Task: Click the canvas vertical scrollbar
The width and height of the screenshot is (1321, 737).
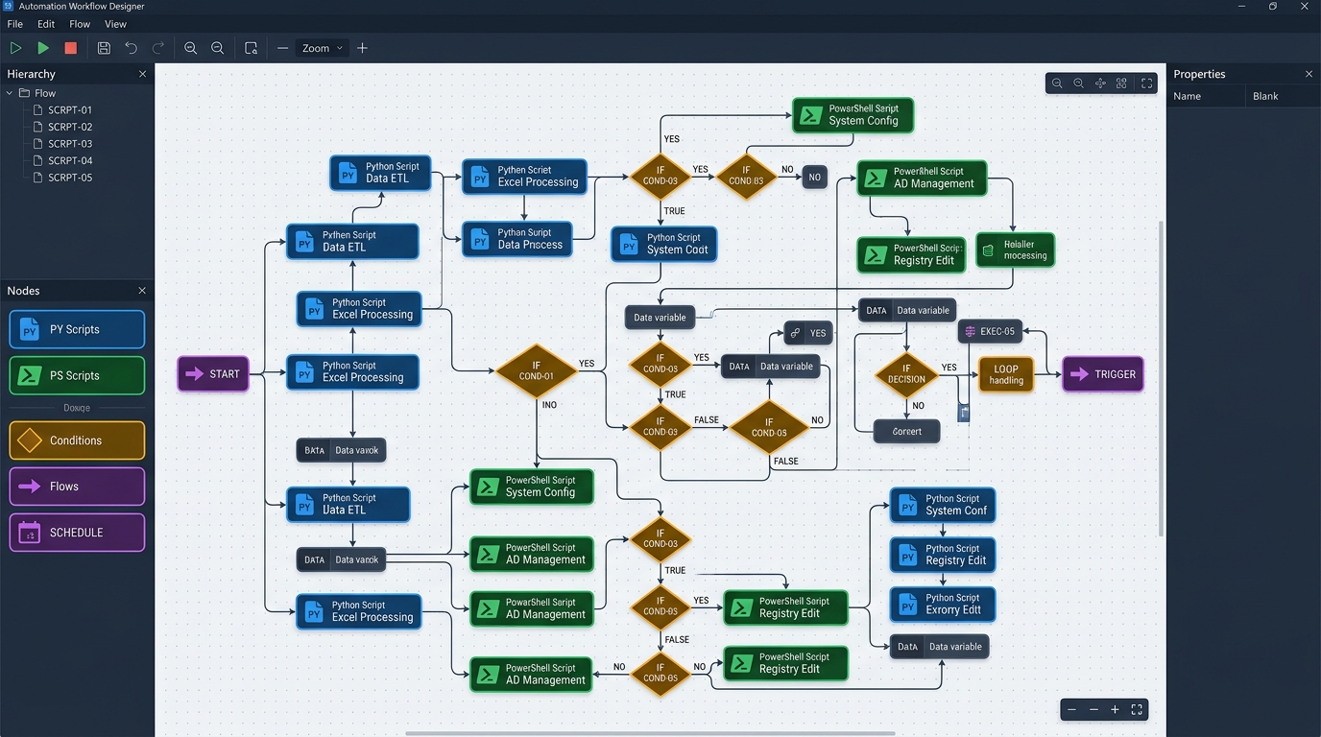Action: pyautogui.click(x=1162, y=379)
